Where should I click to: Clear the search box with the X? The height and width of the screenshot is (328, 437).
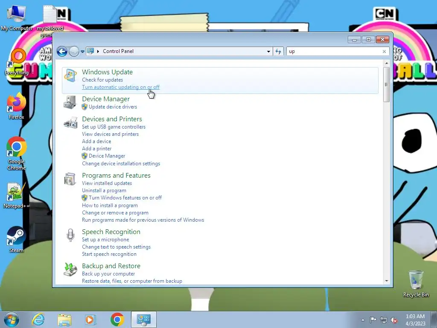pyautogui.click(x=384, y=51)
